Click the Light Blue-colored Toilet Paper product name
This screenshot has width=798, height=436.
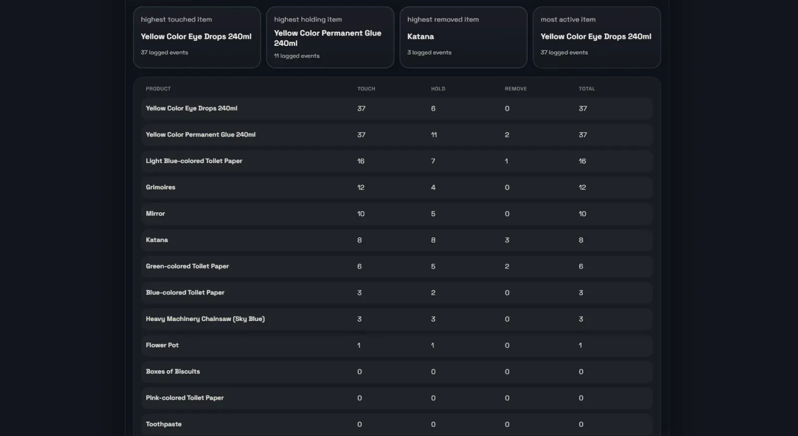(x=194, y=161)
